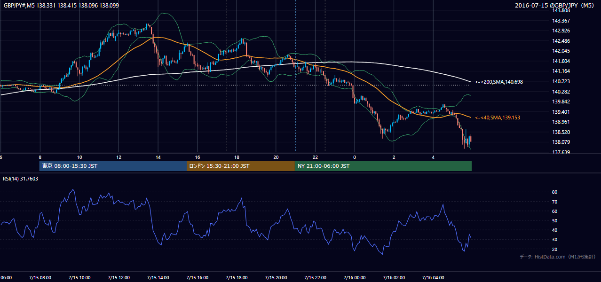Click the price axis value 140.282
This screenshot has height=282, width=601.
[561, 92]
